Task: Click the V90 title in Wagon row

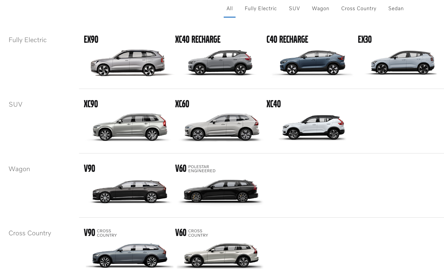Action: coord(89,168)
